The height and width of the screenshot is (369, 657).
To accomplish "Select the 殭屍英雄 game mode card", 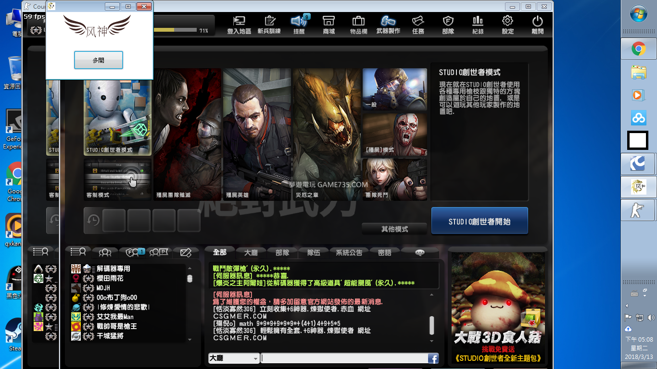I will (x=257, y=135).
